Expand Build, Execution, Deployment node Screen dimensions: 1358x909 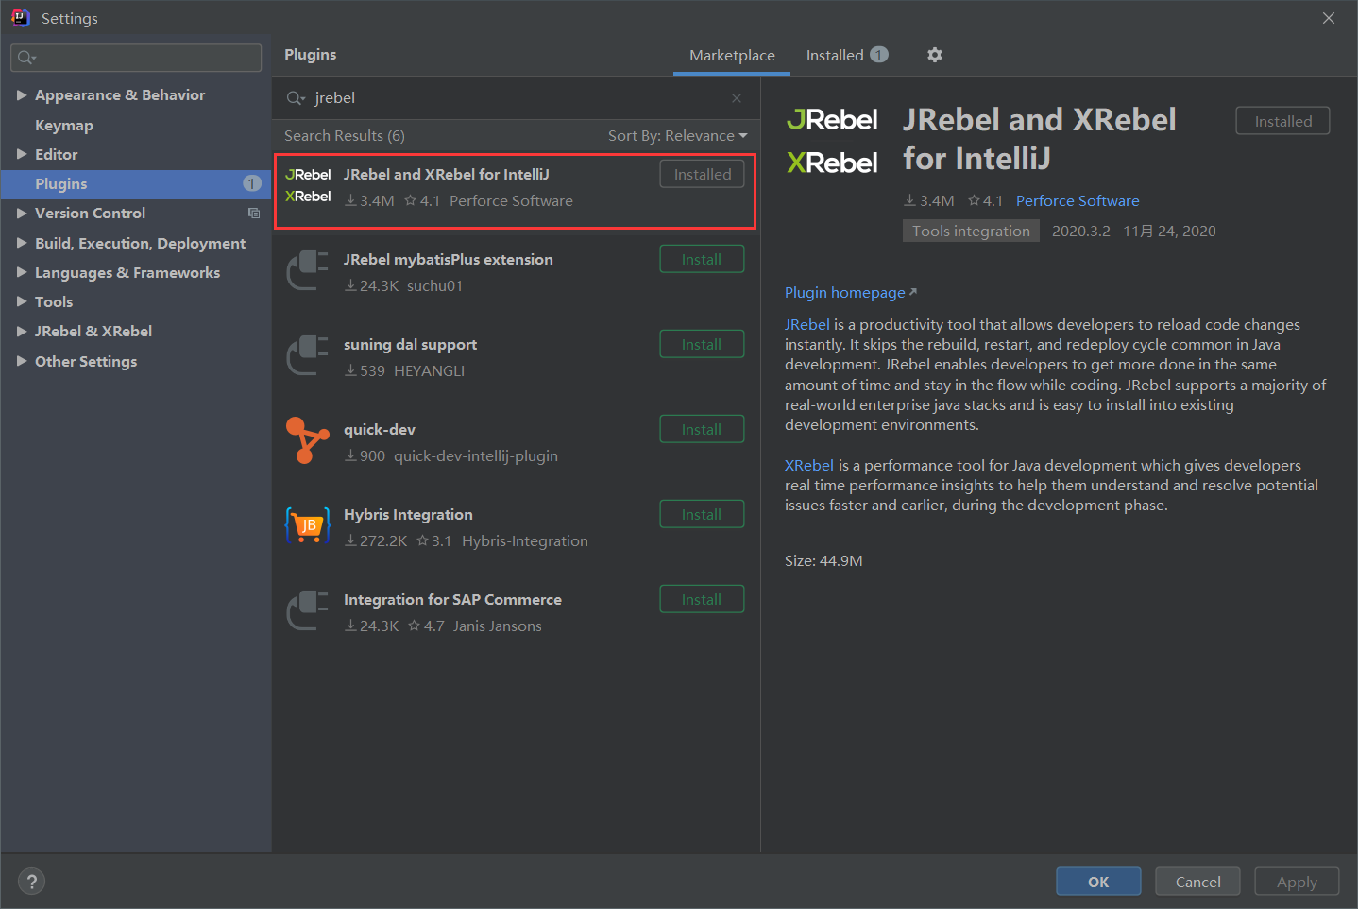tap(22, 243)
